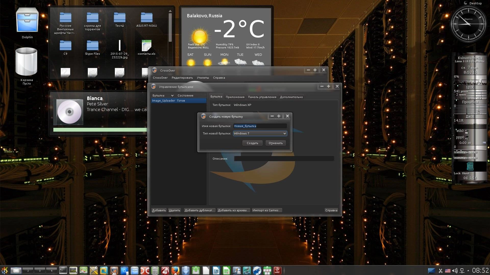Click the music player green progress bar
Screen dimensions: 490x275
coord(100,130)
